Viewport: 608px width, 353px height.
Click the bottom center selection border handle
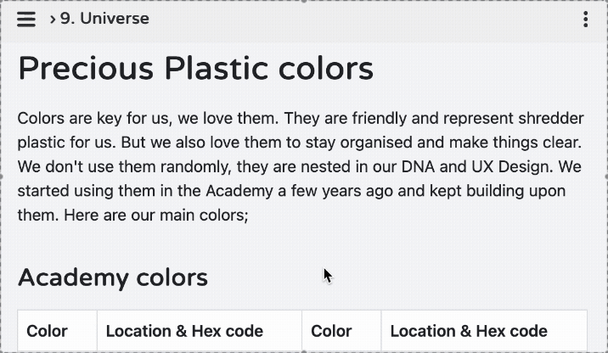[304, 351]
